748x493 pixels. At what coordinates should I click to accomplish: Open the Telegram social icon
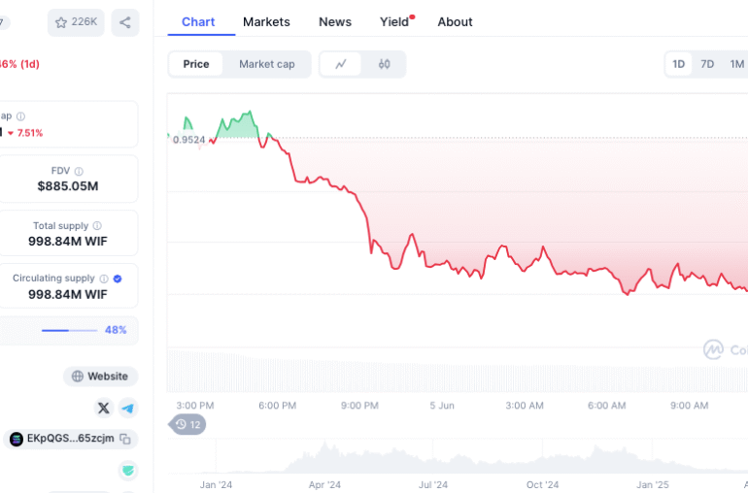pyautogui.click(x=128, y=409)
